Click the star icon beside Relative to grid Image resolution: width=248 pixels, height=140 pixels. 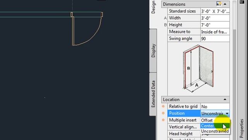[163, 106]
